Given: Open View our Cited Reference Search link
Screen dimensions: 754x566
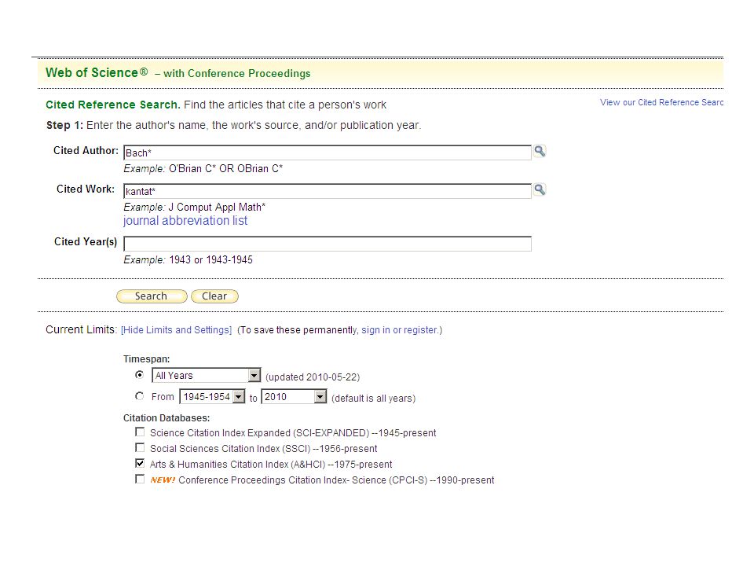Looking at the screenshot, I should tap(661, 102).
